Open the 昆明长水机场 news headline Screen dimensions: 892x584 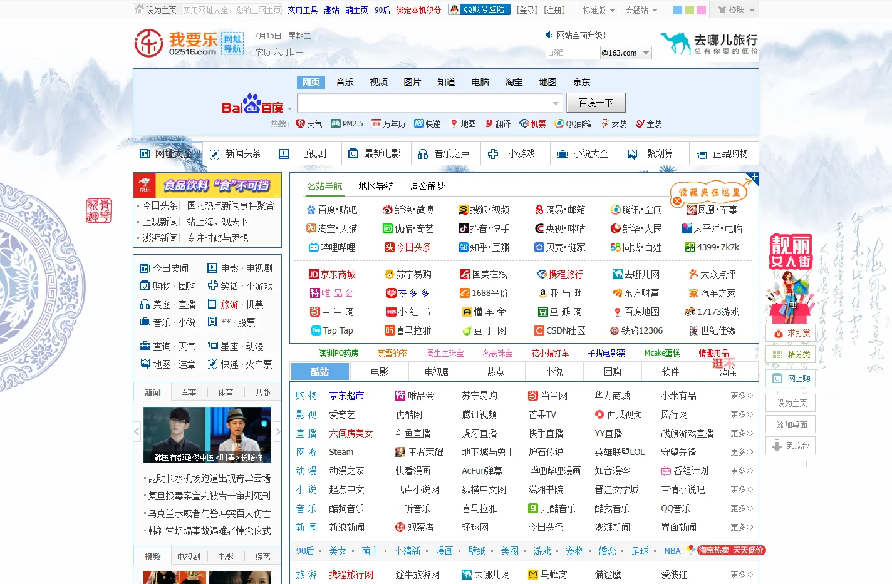tap(209, 478)
